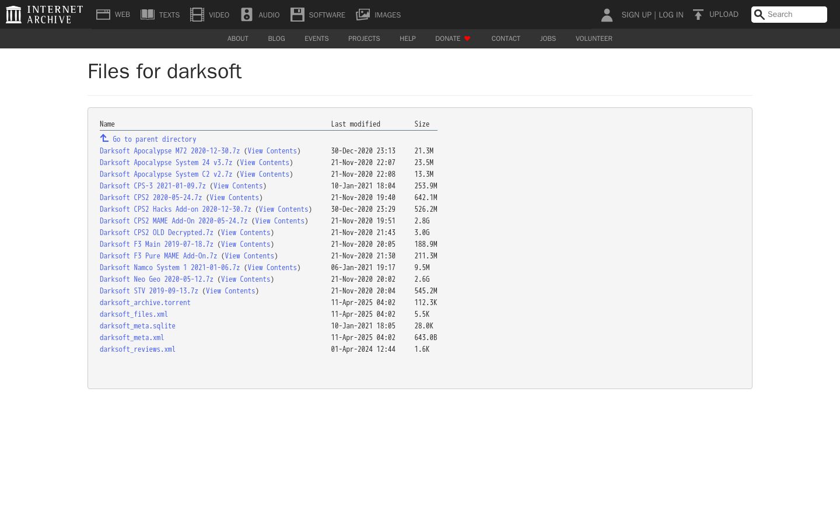View Contents of Apocalypse System C2 archive
Screen dimensions: 840x525
point(265,174)
